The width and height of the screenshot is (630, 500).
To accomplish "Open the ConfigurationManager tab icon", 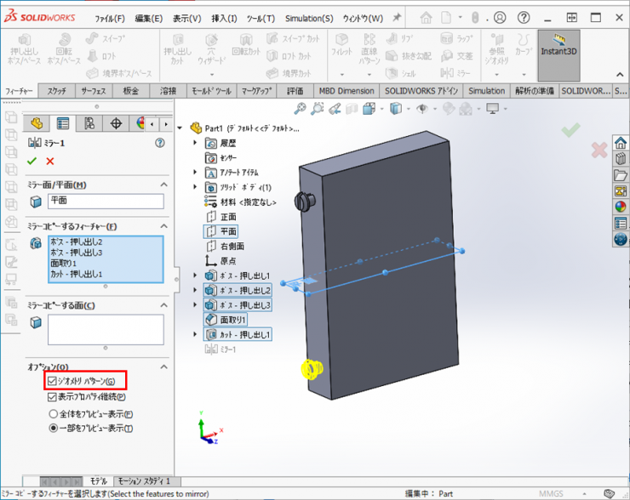I will (89, 124).
